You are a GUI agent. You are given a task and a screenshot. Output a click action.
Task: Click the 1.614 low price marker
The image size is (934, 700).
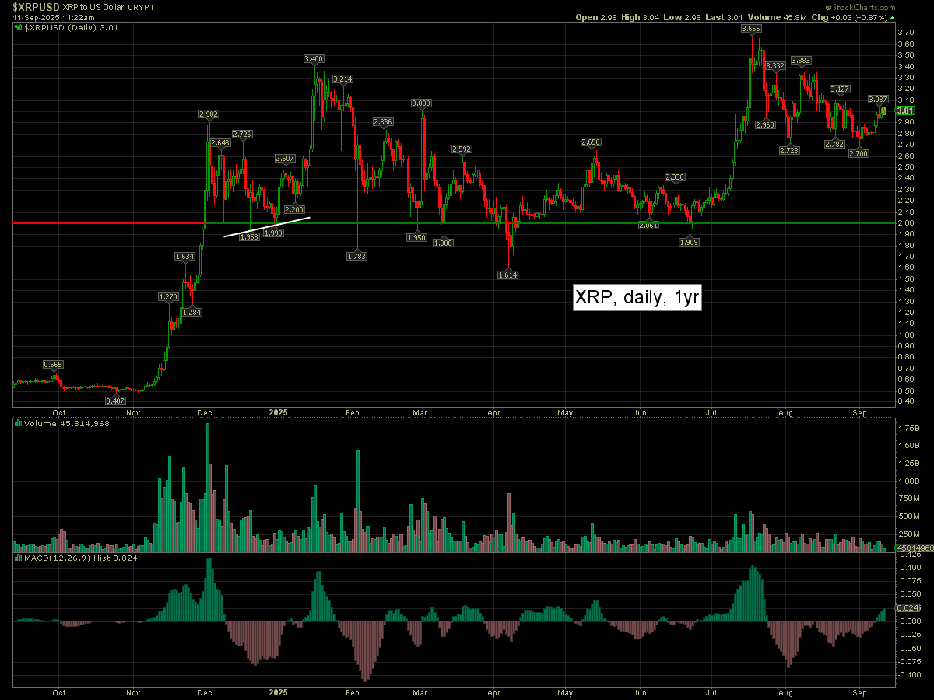click(509, 275)
